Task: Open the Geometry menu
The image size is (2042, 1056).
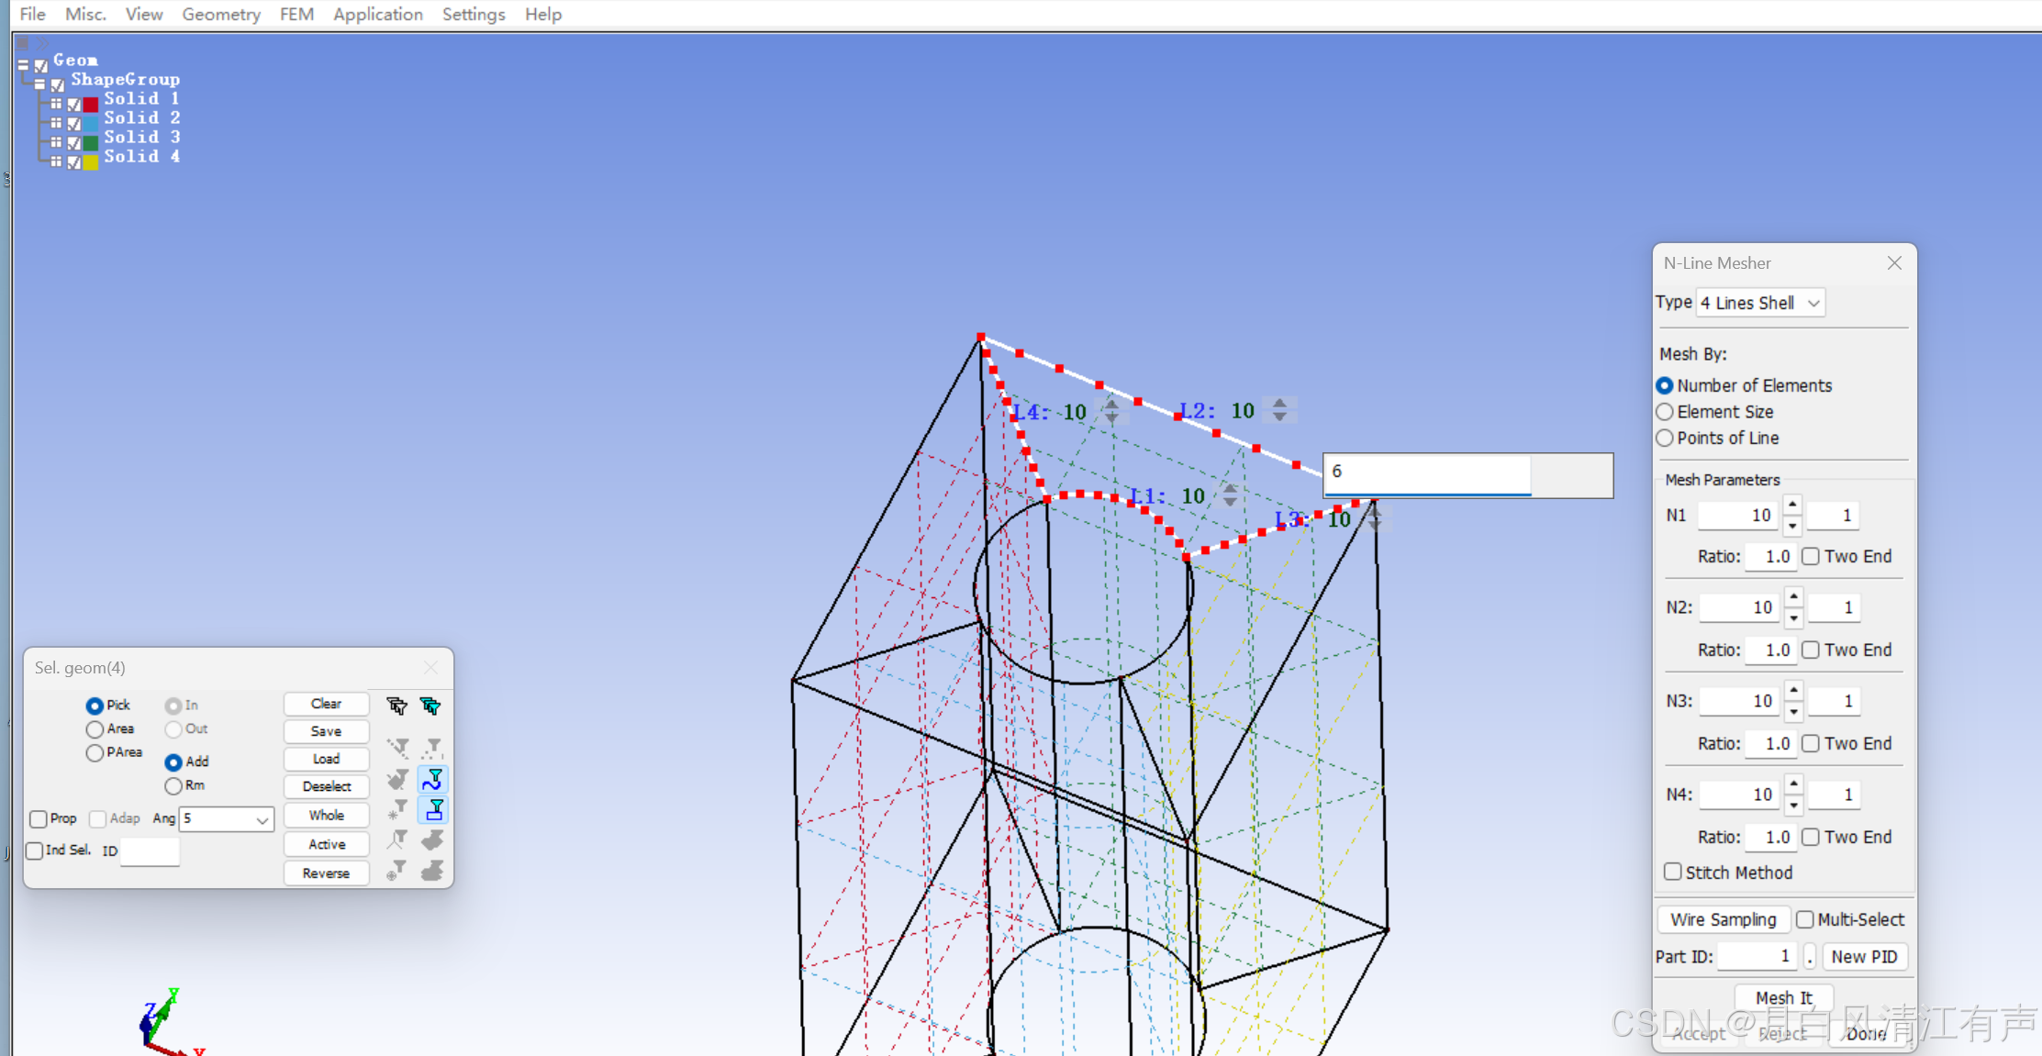Action: [x=221, y=14]
